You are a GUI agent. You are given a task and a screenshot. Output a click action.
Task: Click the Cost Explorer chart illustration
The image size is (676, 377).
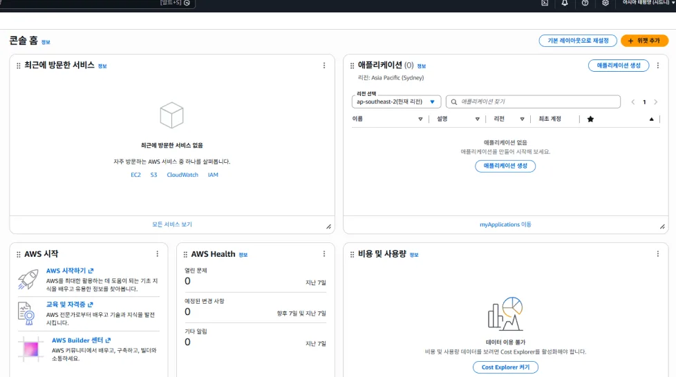(x=505, y=313)
